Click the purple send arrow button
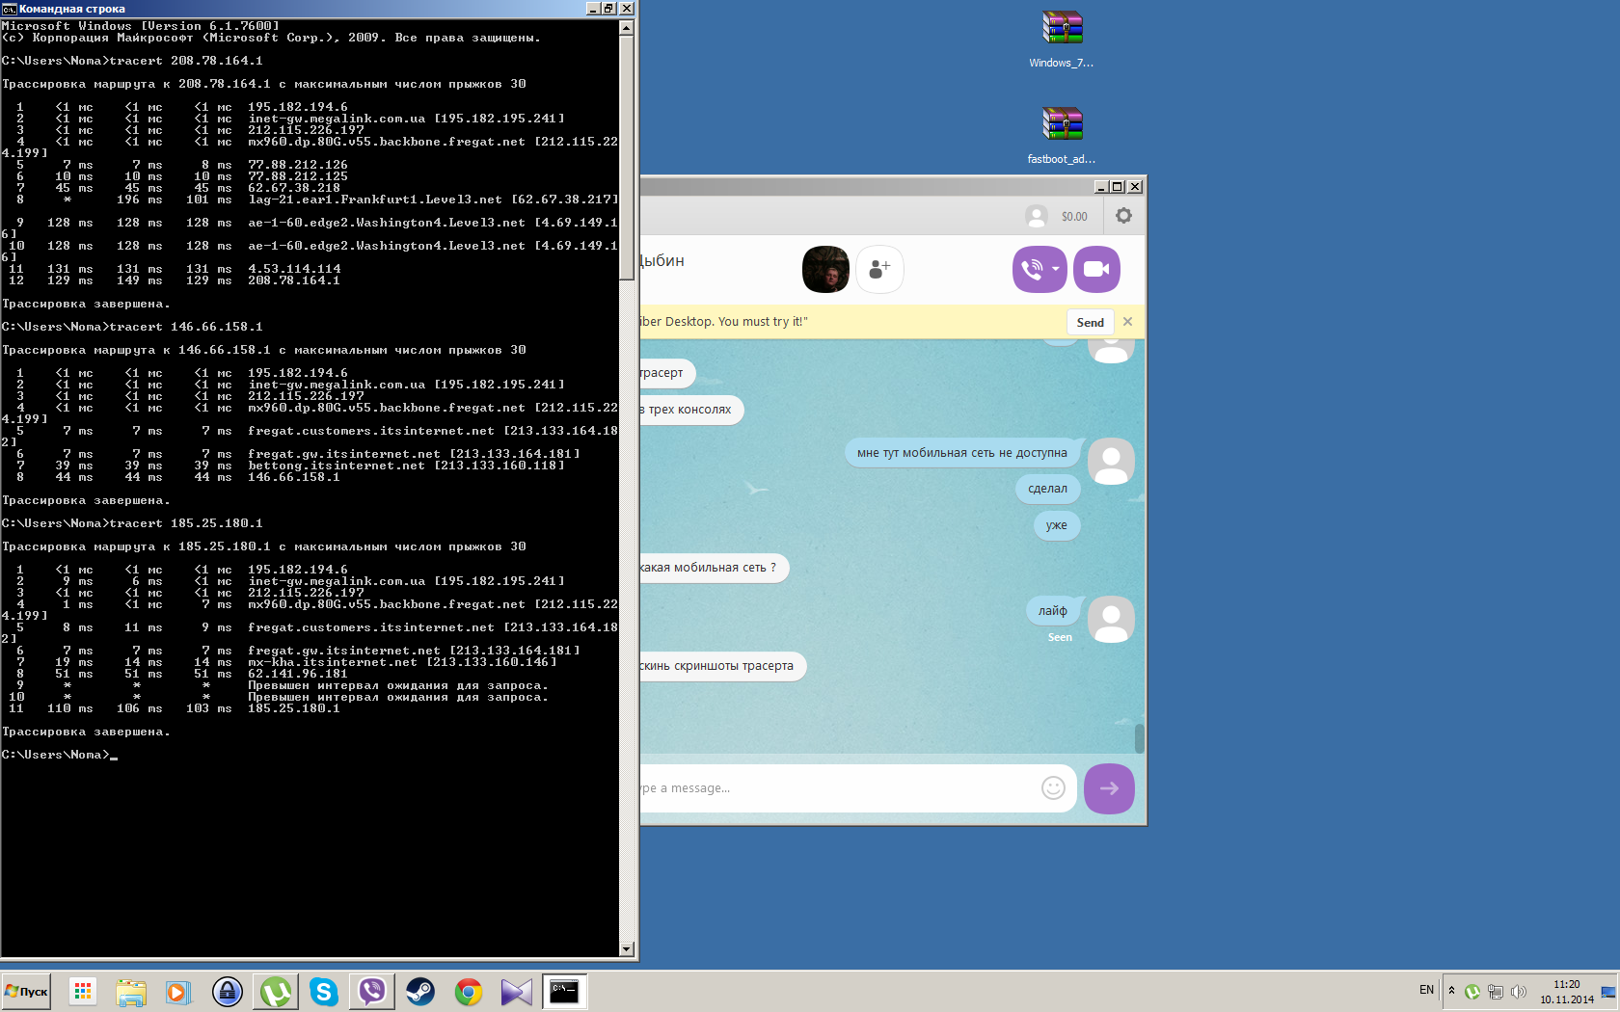The width and height of the screenshot is (1620, 1012). 1109,788
